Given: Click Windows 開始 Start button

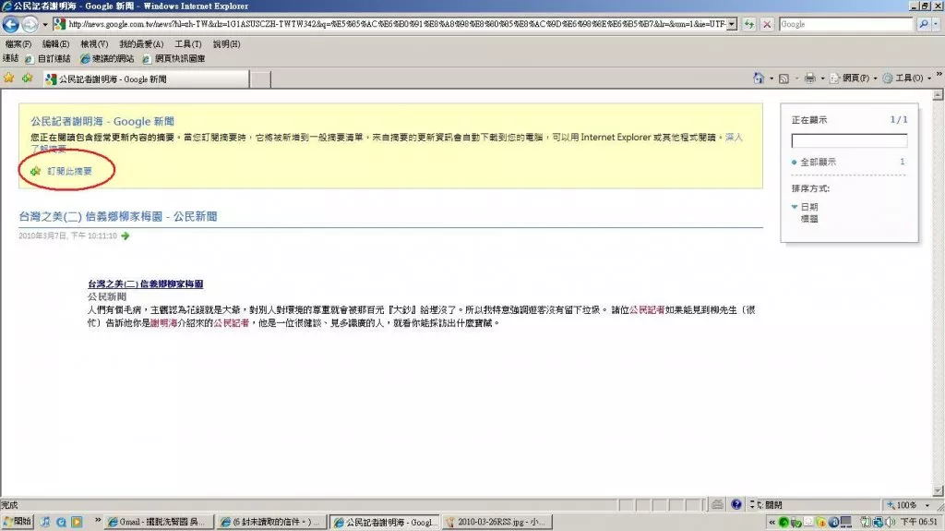Looking at the screenshot, I should (x=17, y=522).
